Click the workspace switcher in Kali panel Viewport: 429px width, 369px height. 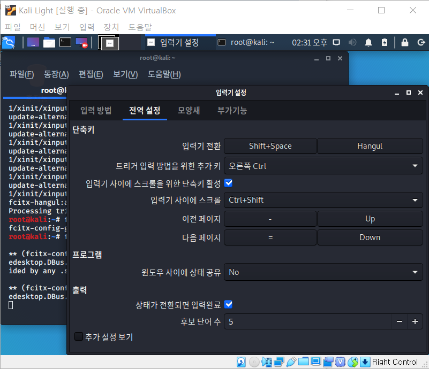pyautogui.click(x=109, y=43)
